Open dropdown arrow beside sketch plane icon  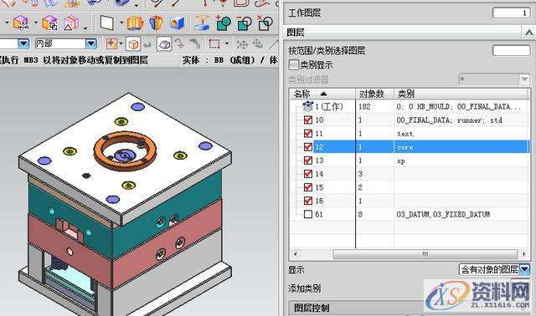(x=121, y=23)
